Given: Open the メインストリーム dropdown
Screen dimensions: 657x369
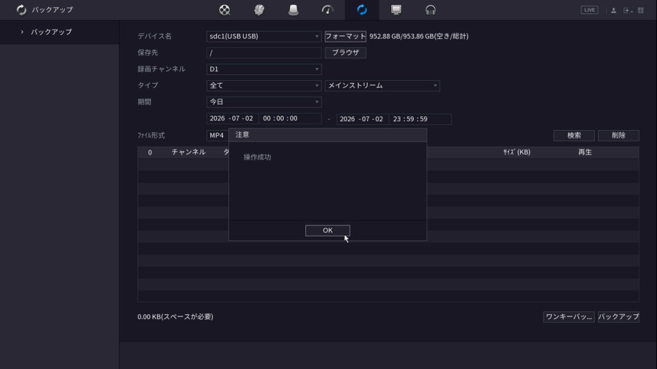Looking at the screenshot, I should click(x=382, y=85).
